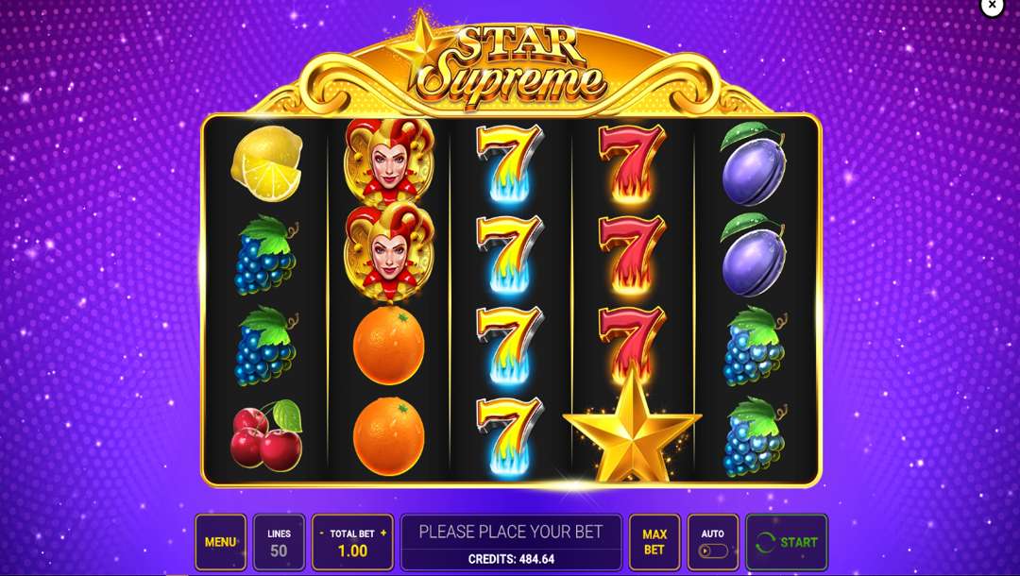Click the top joker symbol on second reel
Viewport: 1020px width, 576px height.
(x=389, y=161)
